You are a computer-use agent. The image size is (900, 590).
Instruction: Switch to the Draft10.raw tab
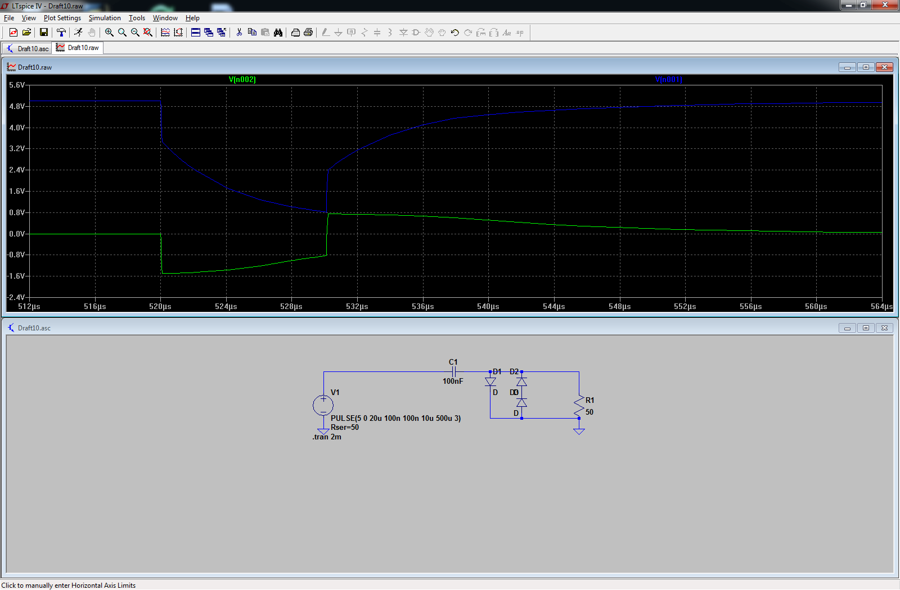78,48
